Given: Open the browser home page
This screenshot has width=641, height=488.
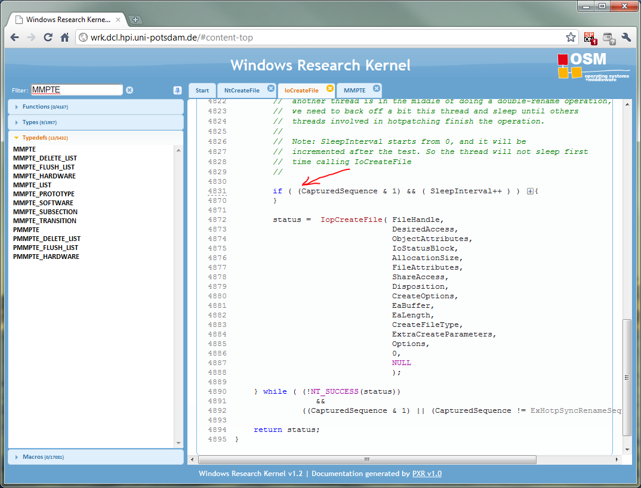Looking at the screenshot, I should [x=64, y=37].
